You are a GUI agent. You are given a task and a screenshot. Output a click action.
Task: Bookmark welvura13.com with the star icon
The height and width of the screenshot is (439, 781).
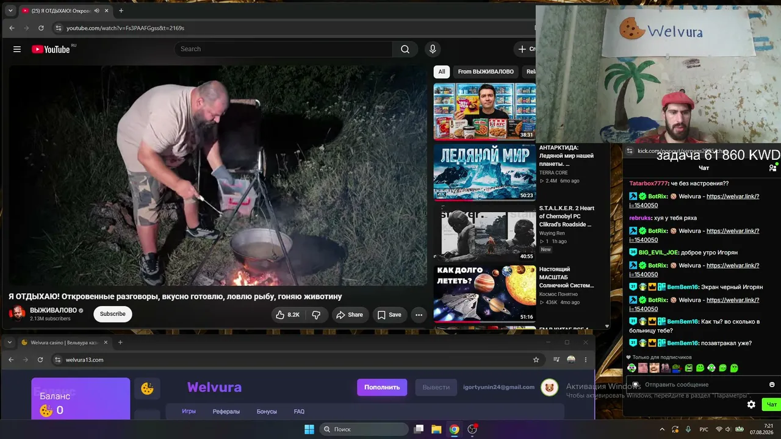[536, 360]
